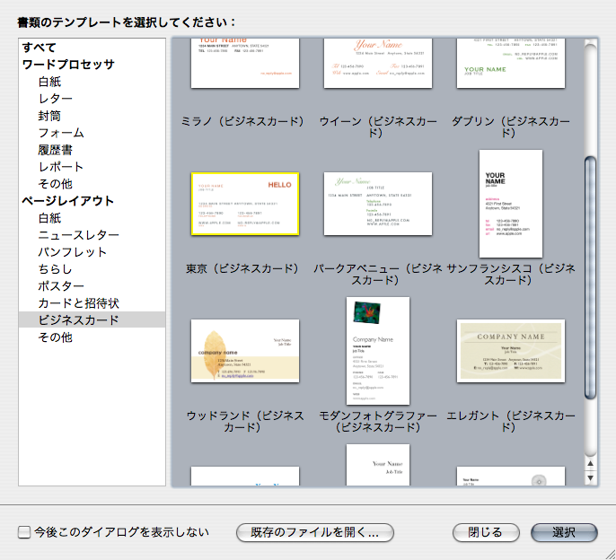
Task: Select the ウイーン business card template
Action: (x=377, y=63)
